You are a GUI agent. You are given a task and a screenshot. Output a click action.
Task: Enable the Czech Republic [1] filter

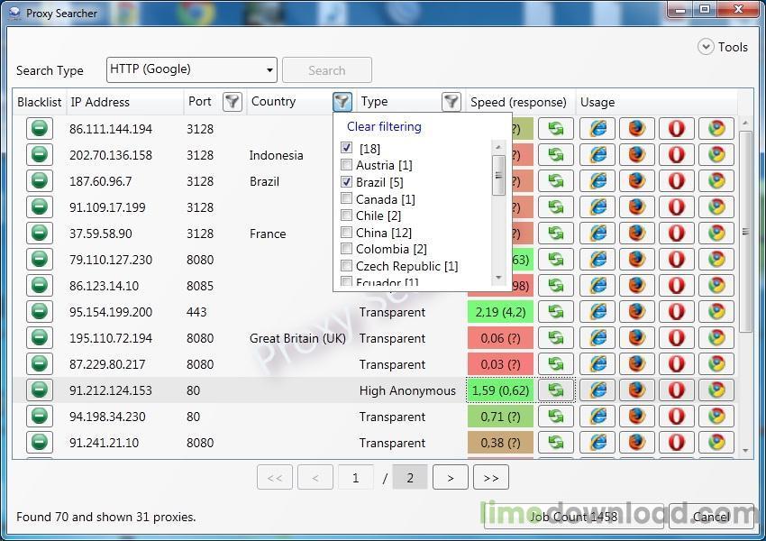pos(347,266)
